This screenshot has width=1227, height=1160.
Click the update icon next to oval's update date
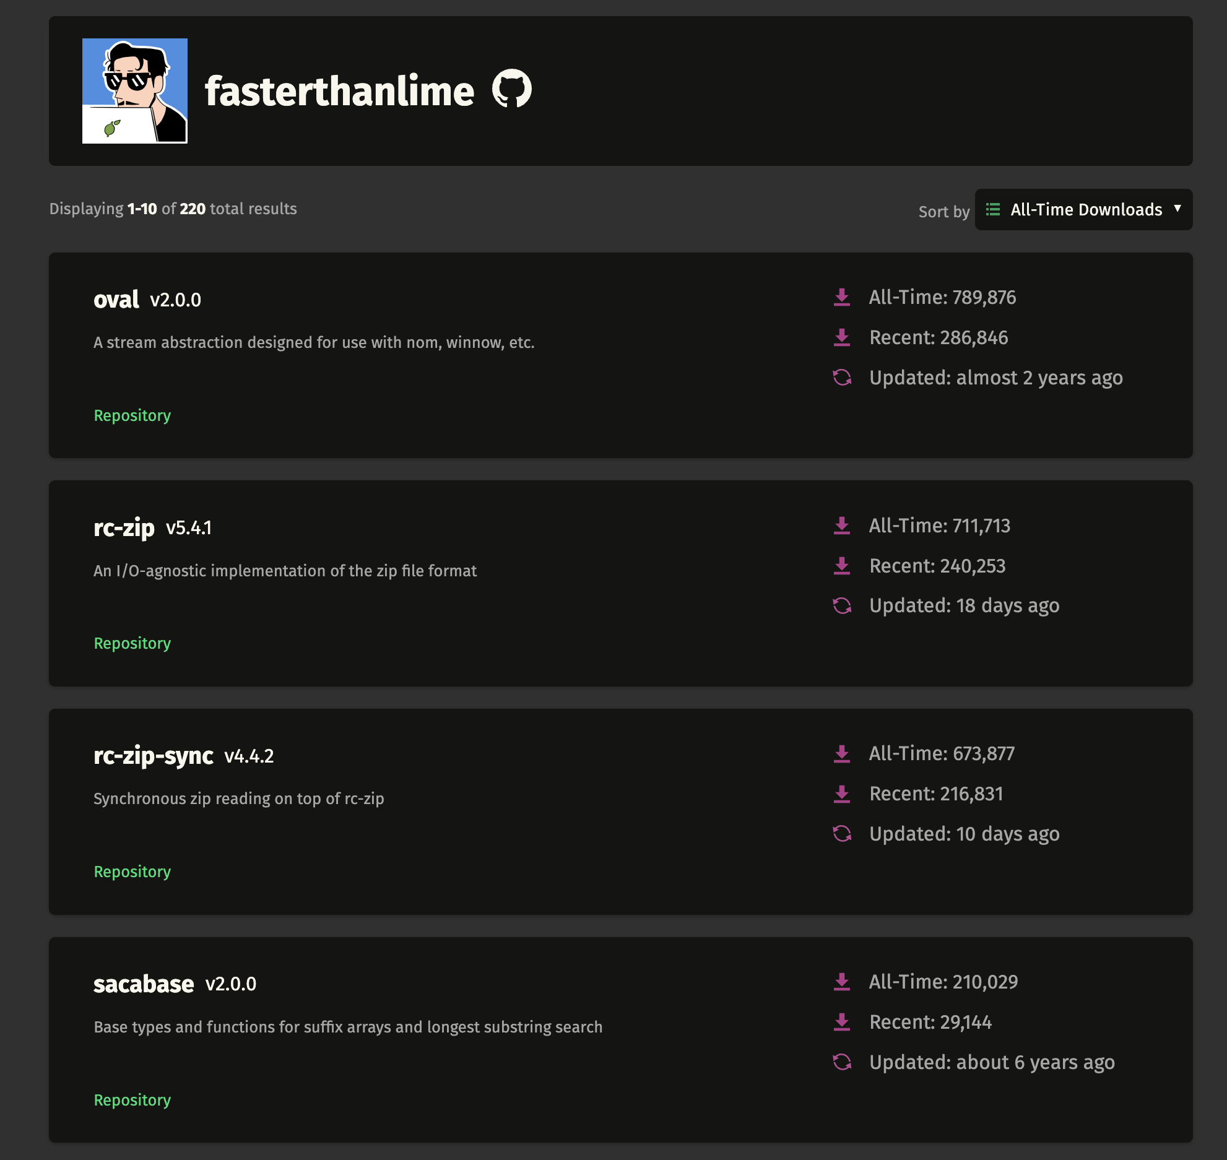[842, 378]
